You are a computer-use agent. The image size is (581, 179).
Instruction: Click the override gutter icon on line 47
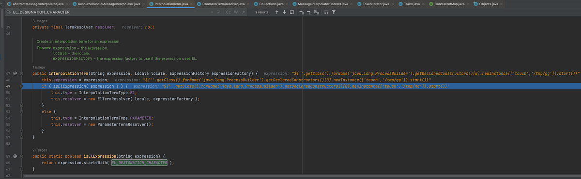(15, 73)
